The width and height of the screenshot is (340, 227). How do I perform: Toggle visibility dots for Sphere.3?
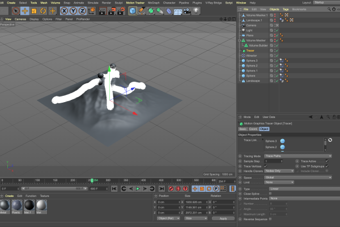coord(275,61)
